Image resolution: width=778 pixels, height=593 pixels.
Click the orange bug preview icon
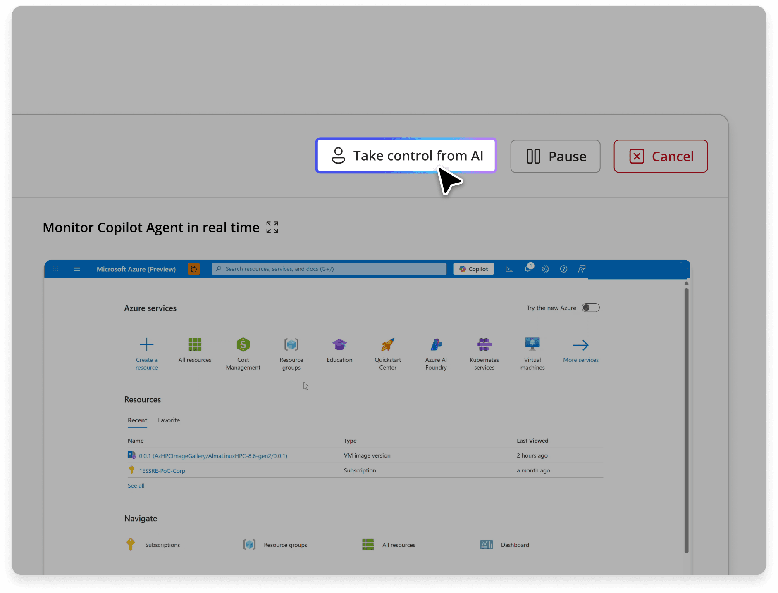pos(193,269)
